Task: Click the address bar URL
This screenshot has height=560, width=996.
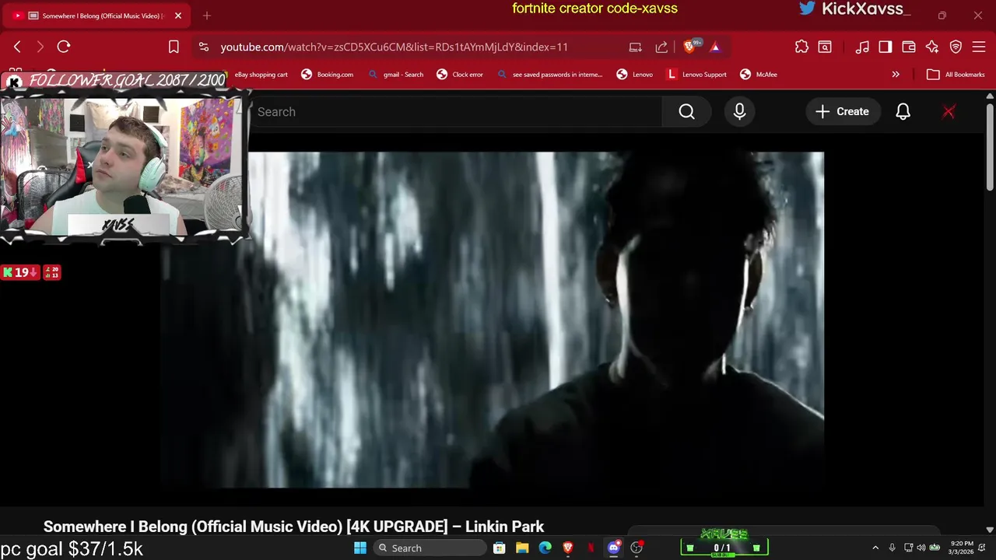Action: click(394, 47)
